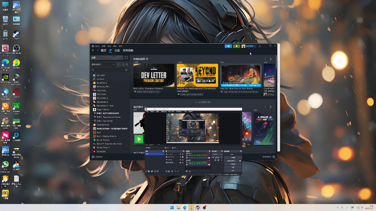Open the games and software filter dropdown

(x=103, y=64)
